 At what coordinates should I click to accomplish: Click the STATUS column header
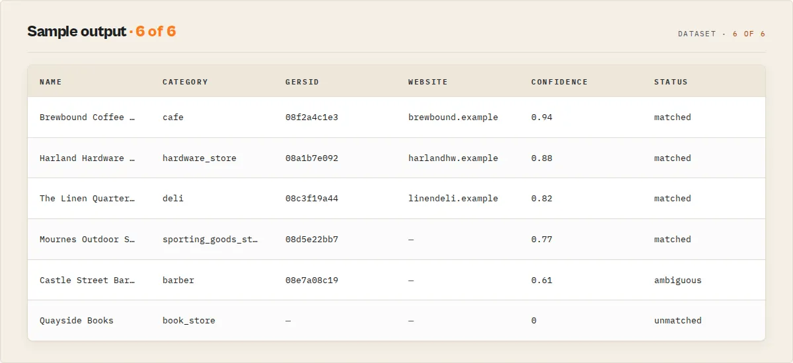pyautogui.click(x=671, y=82)
